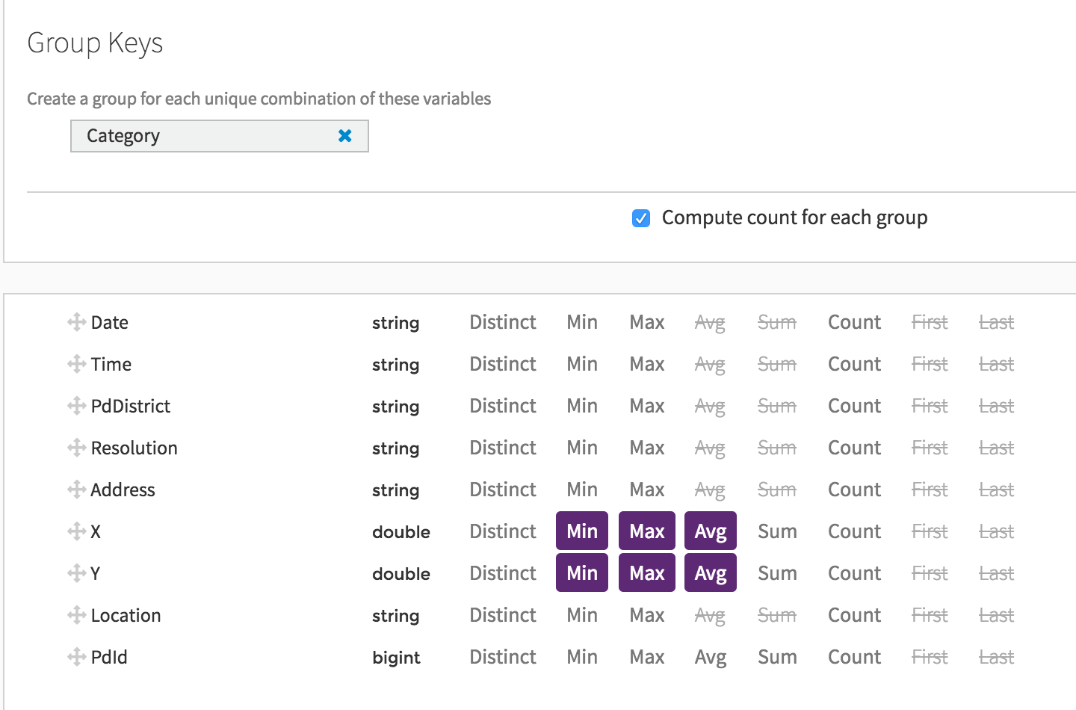
Task: Uncheck Compute count for each group
Action: [x=641, y=217]
